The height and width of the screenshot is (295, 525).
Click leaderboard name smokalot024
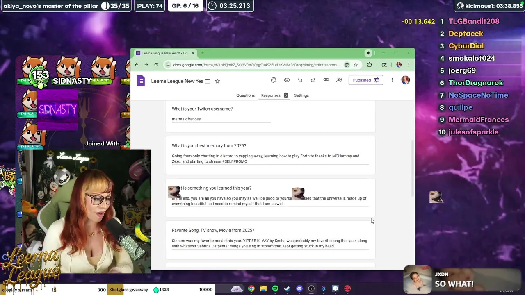tap(472, 58)
